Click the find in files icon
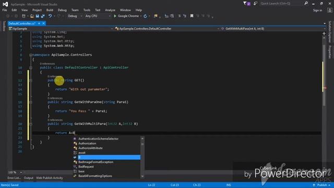 point(156,16)
